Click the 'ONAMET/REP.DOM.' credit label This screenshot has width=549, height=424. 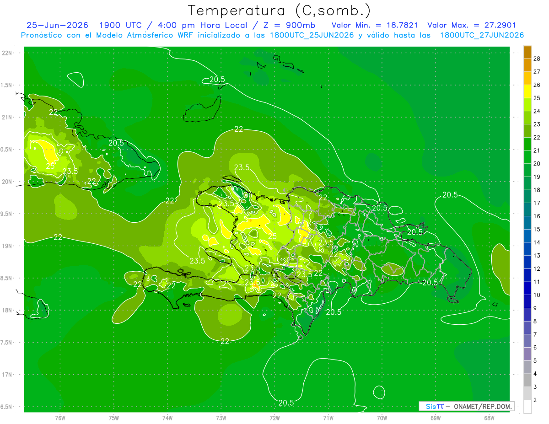click(x=482, y=406)
